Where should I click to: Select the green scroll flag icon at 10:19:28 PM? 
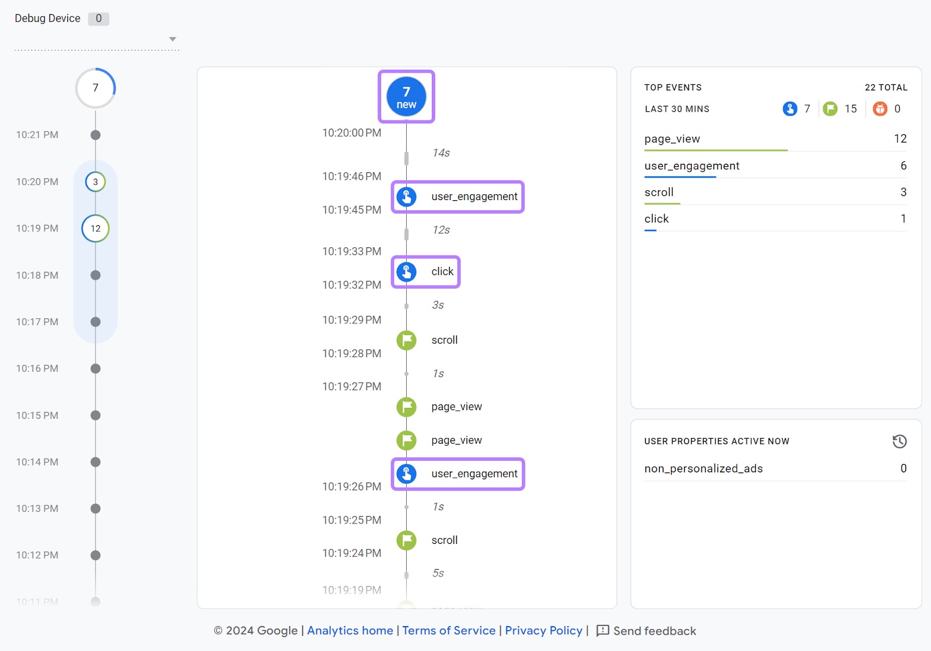(406, 340)
